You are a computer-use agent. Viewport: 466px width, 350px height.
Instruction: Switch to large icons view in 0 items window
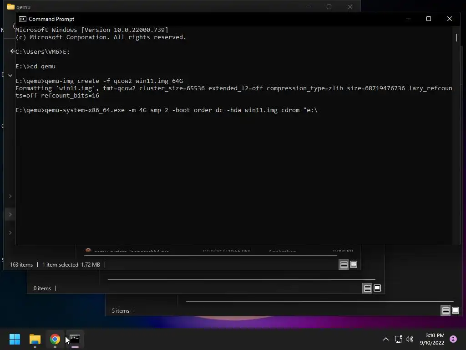click(x=377, y=288)
